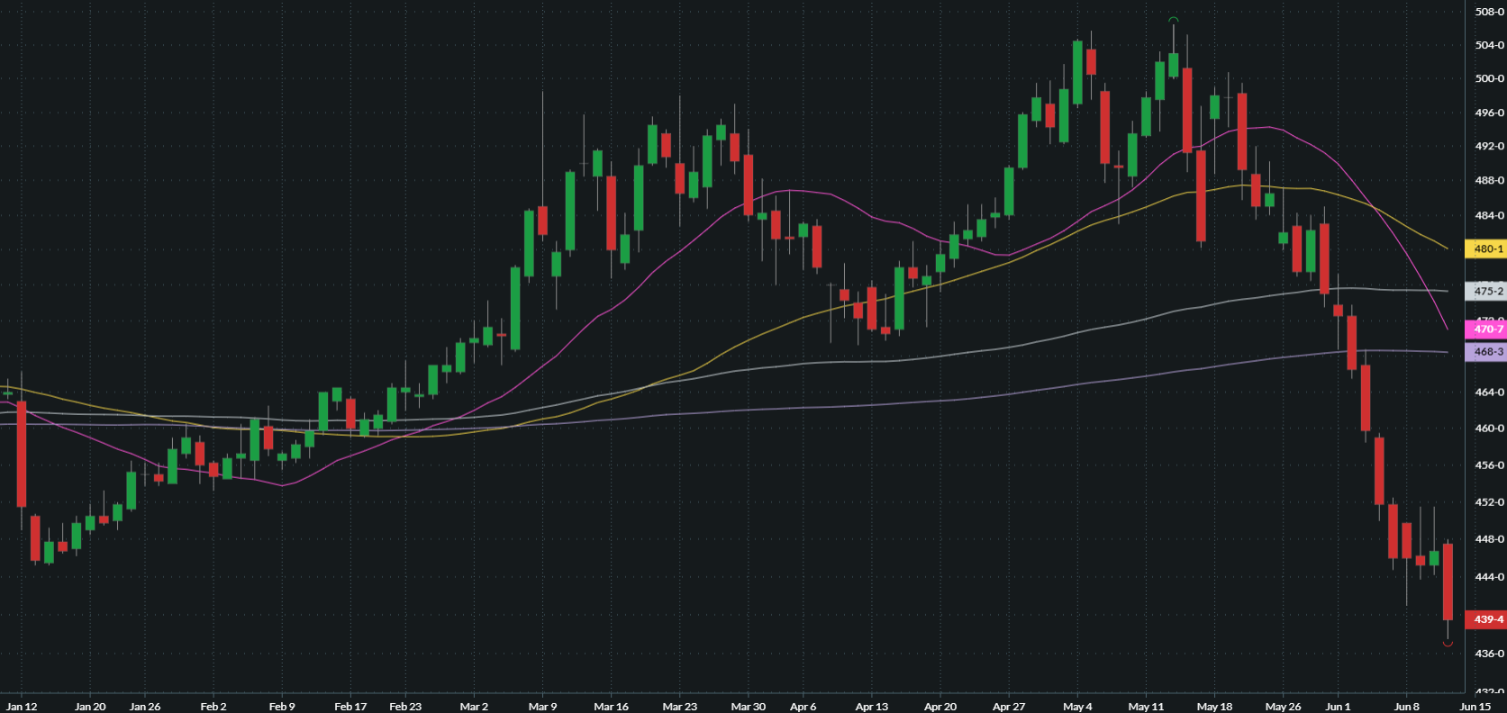
Task: Click the Feb 23 date label
Action: point(405,707)
